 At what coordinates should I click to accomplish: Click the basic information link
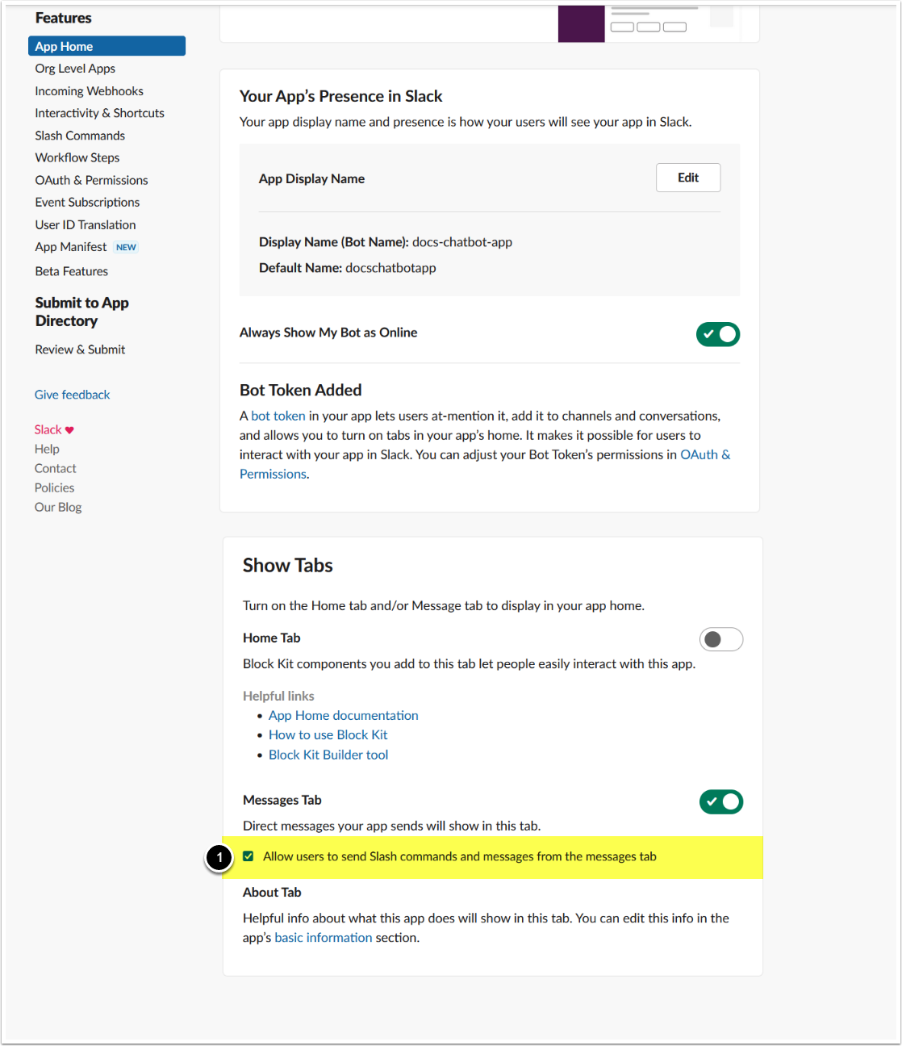pyautogui.click(x=324, y=937)
